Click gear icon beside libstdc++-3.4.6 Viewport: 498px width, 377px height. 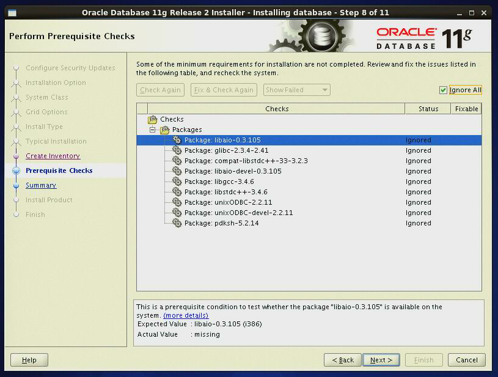177,192
